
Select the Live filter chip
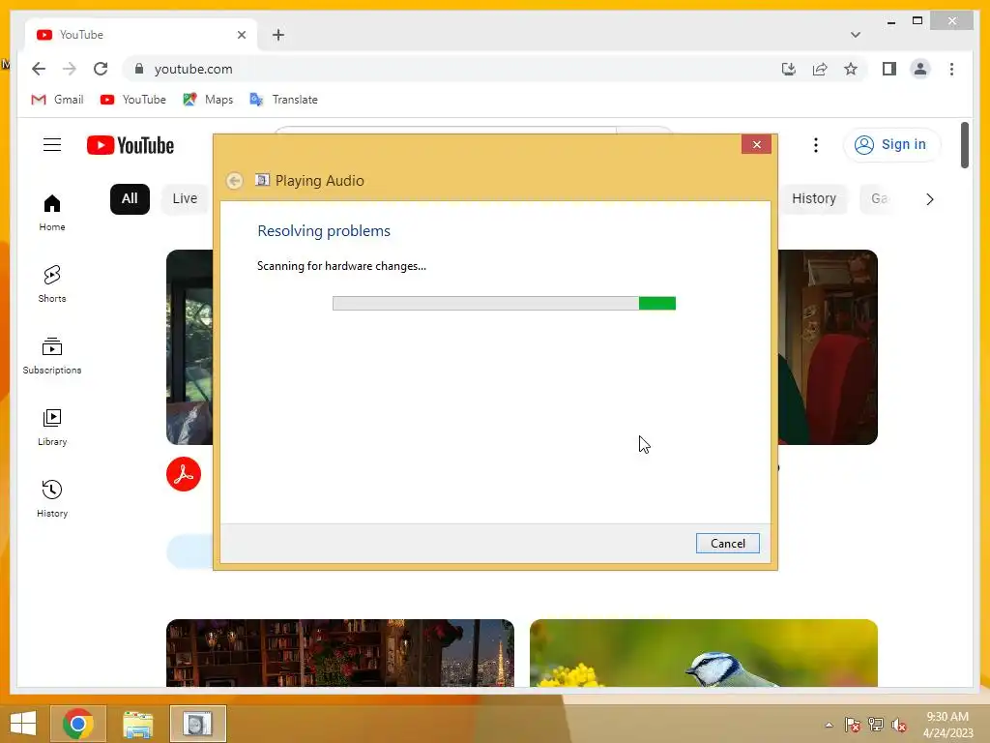coord(185,199)
